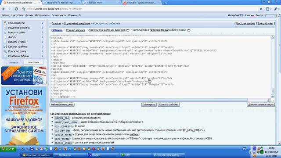Click inside the template HTML code textarea
The image size is (281, 158).
click(161, 67)
